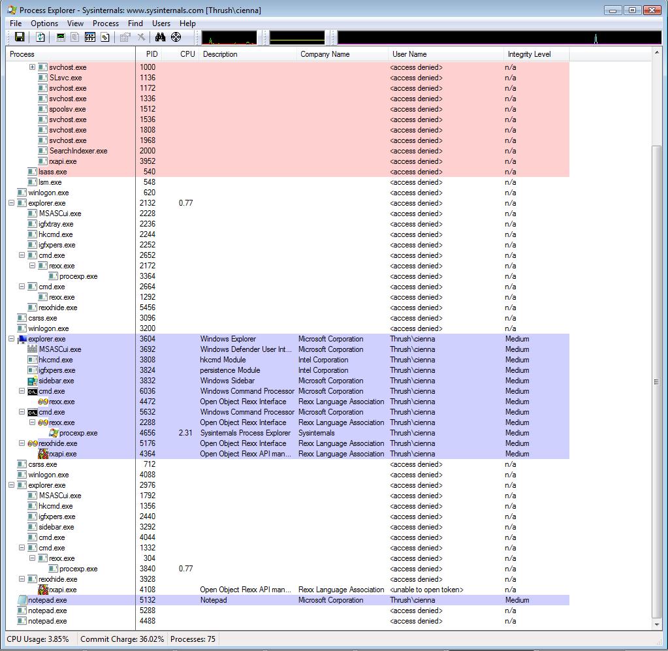Click MSASCui.exe icon in PID 3692 row
This screenshot has width=668, height=651.
click(33, 349)
